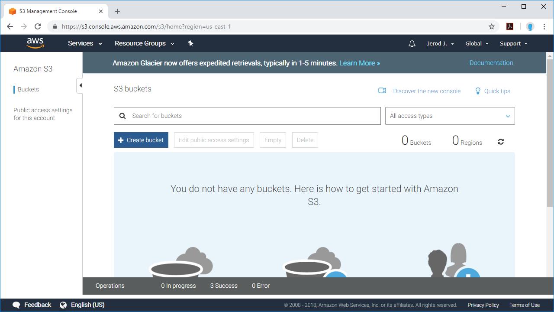Click inside the Search for buckets field
This screenshot has height=312, width=554.
tap(247, 116)
